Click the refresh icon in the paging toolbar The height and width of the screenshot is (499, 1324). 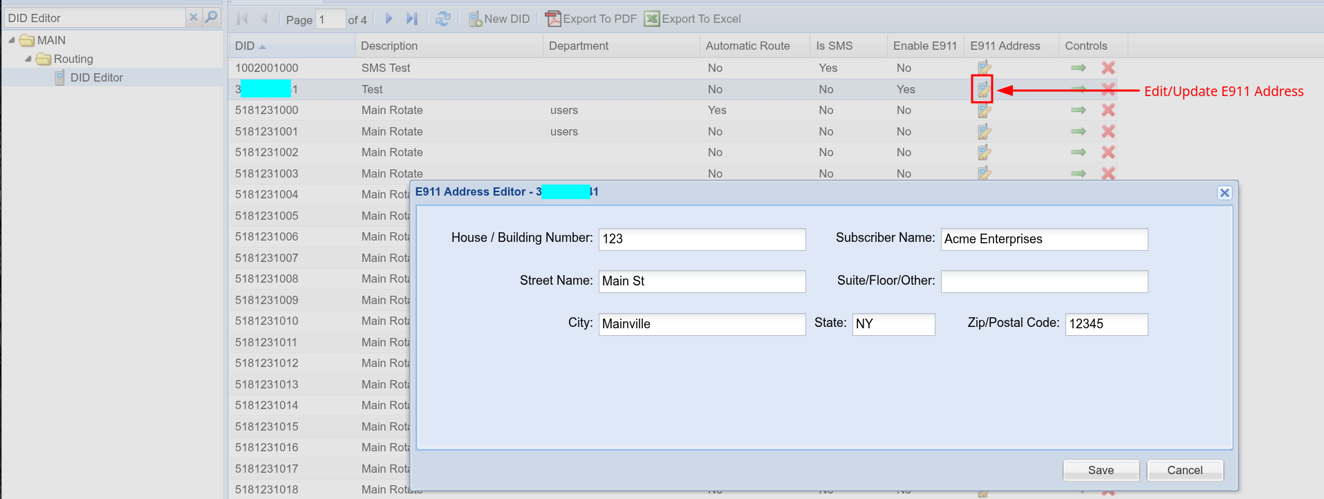(x=443, y=19)
